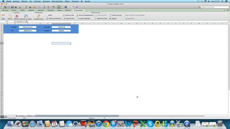Click the Save icon in toolbar
The height and width of the screenshot is (129, 230).
click(x=12, y=7)
